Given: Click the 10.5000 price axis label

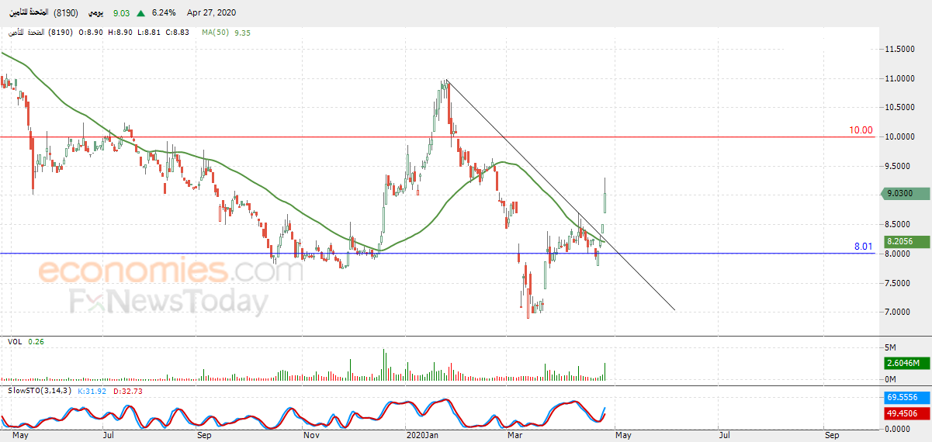Looking at the screenshot, I should tap(899, 108).
